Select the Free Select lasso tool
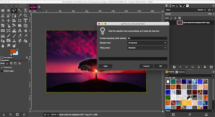Screen dimensions: 215x117 14,11
